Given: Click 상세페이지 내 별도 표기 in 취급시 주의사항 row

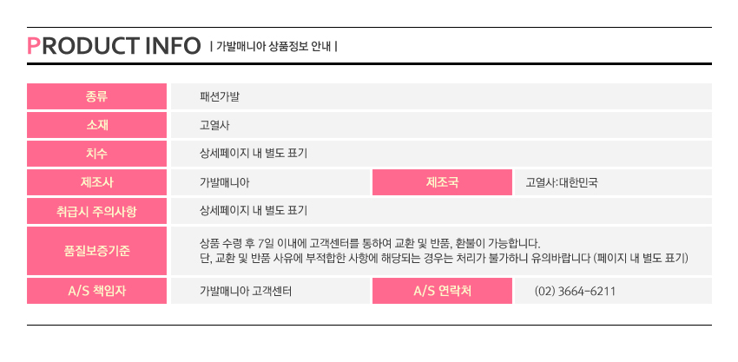Looking at the screenshot, I should (254, 211).
